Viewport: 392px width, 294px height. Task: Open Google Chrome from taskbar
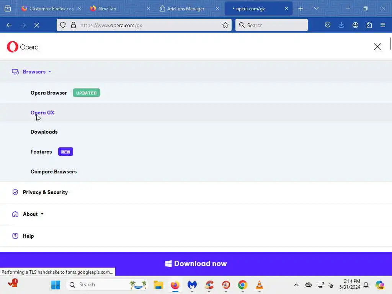242,285
